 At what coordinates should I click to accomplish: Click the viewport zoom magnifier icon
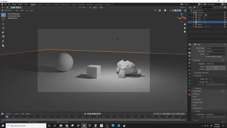pyautogui.click(x=184, y=25)
